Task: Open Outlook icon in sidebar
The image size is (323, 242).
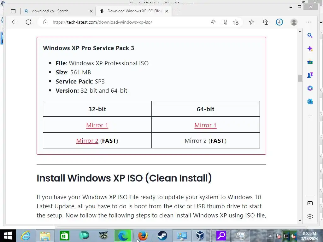Action: pyautogui.click(x=310, y=101)
